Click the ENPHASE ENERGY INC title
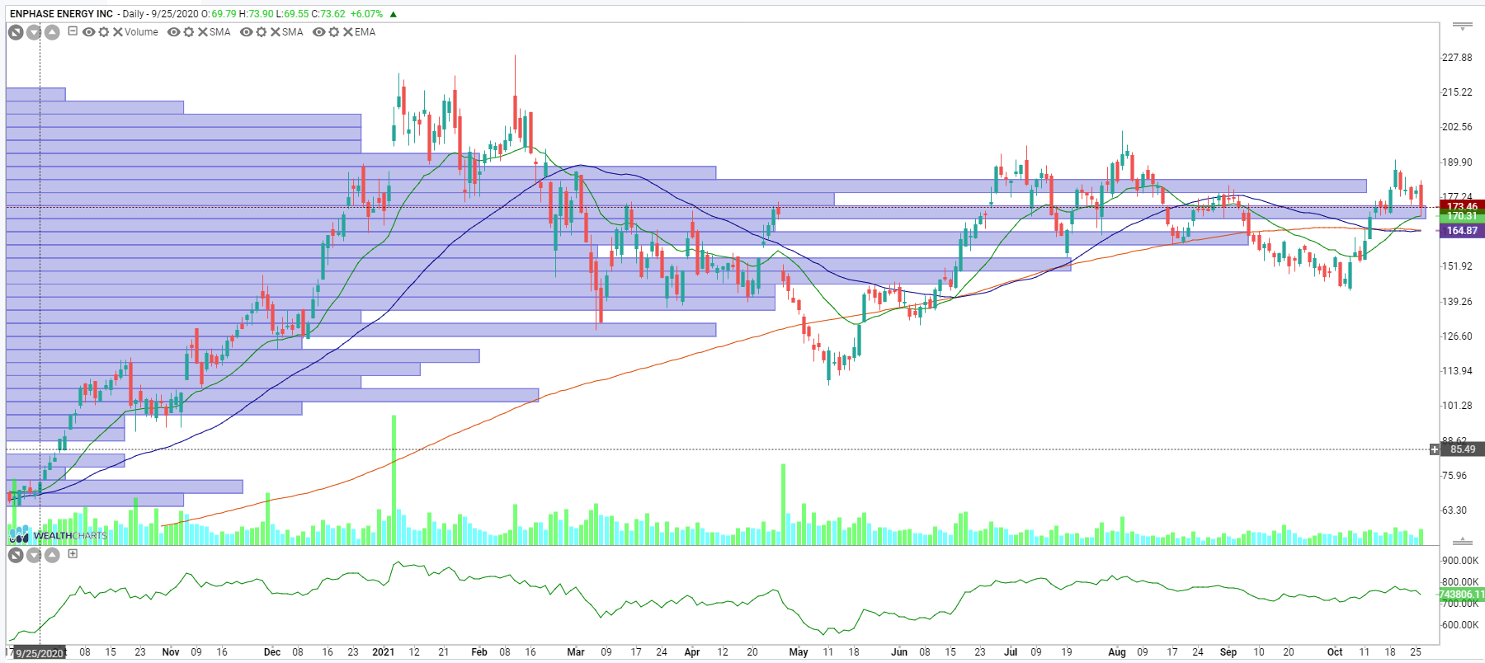The height and width of the screenshot is (663, 1485). pyautogui.click(x=62, y=14)
